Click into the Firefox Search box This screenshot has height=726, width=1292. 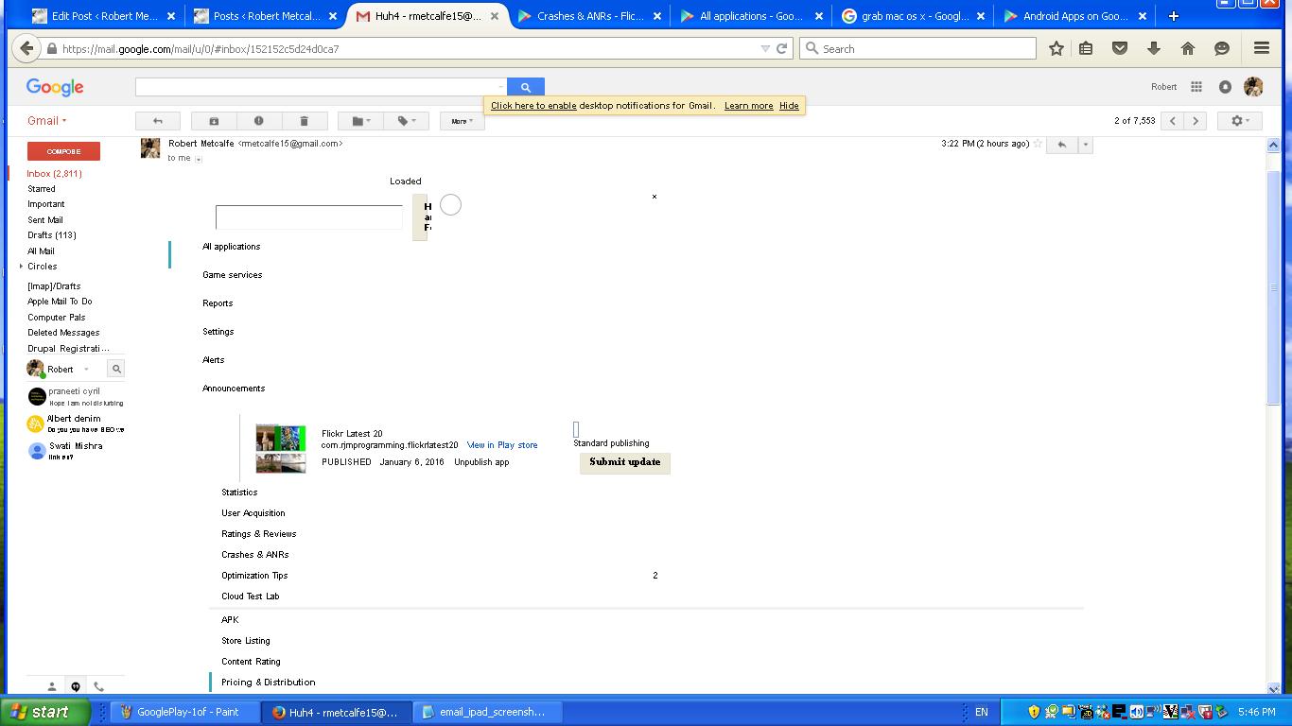(x=917, y=48)
